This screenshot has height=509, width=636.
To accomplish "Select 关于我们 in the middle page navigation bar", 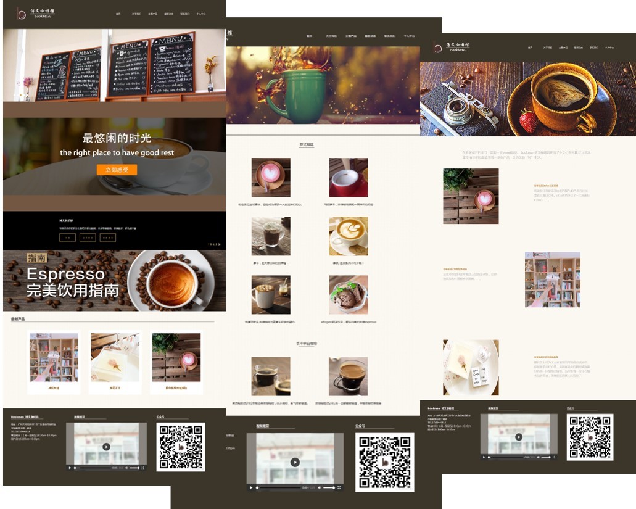I will click(331, 36).
